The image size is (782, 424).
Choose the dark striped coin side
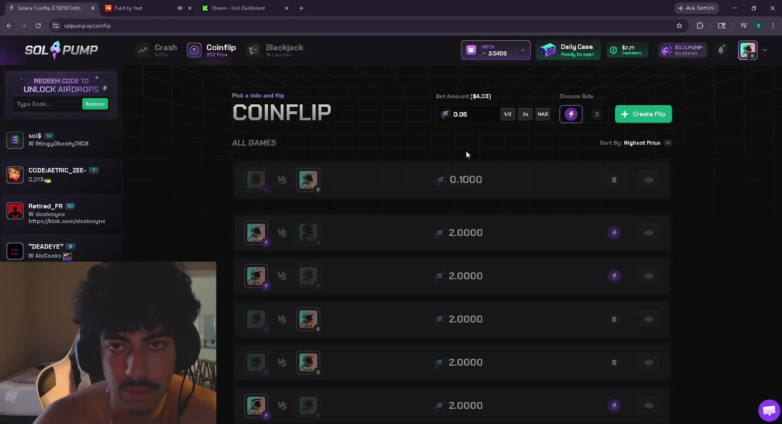coord(597,114)
